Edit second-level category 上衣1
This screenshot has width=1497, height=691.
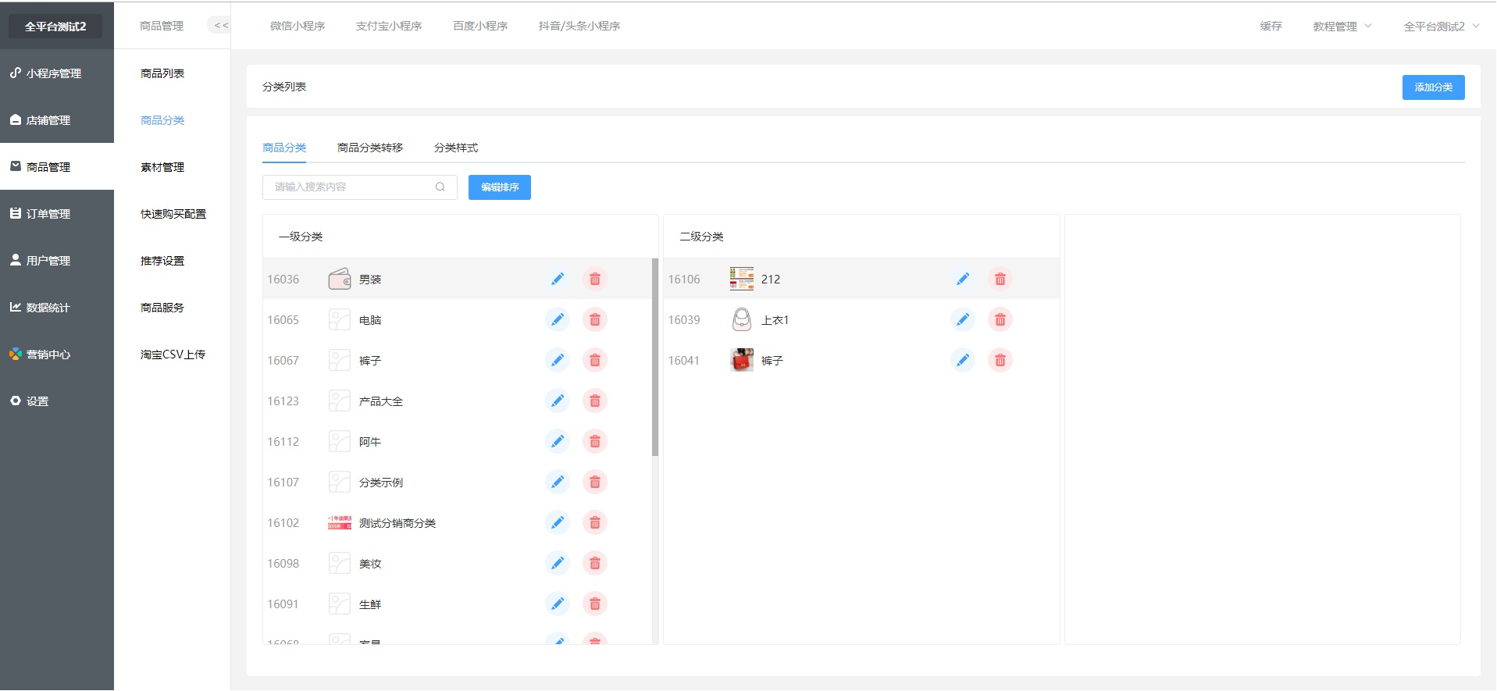(x=963, y=319)
